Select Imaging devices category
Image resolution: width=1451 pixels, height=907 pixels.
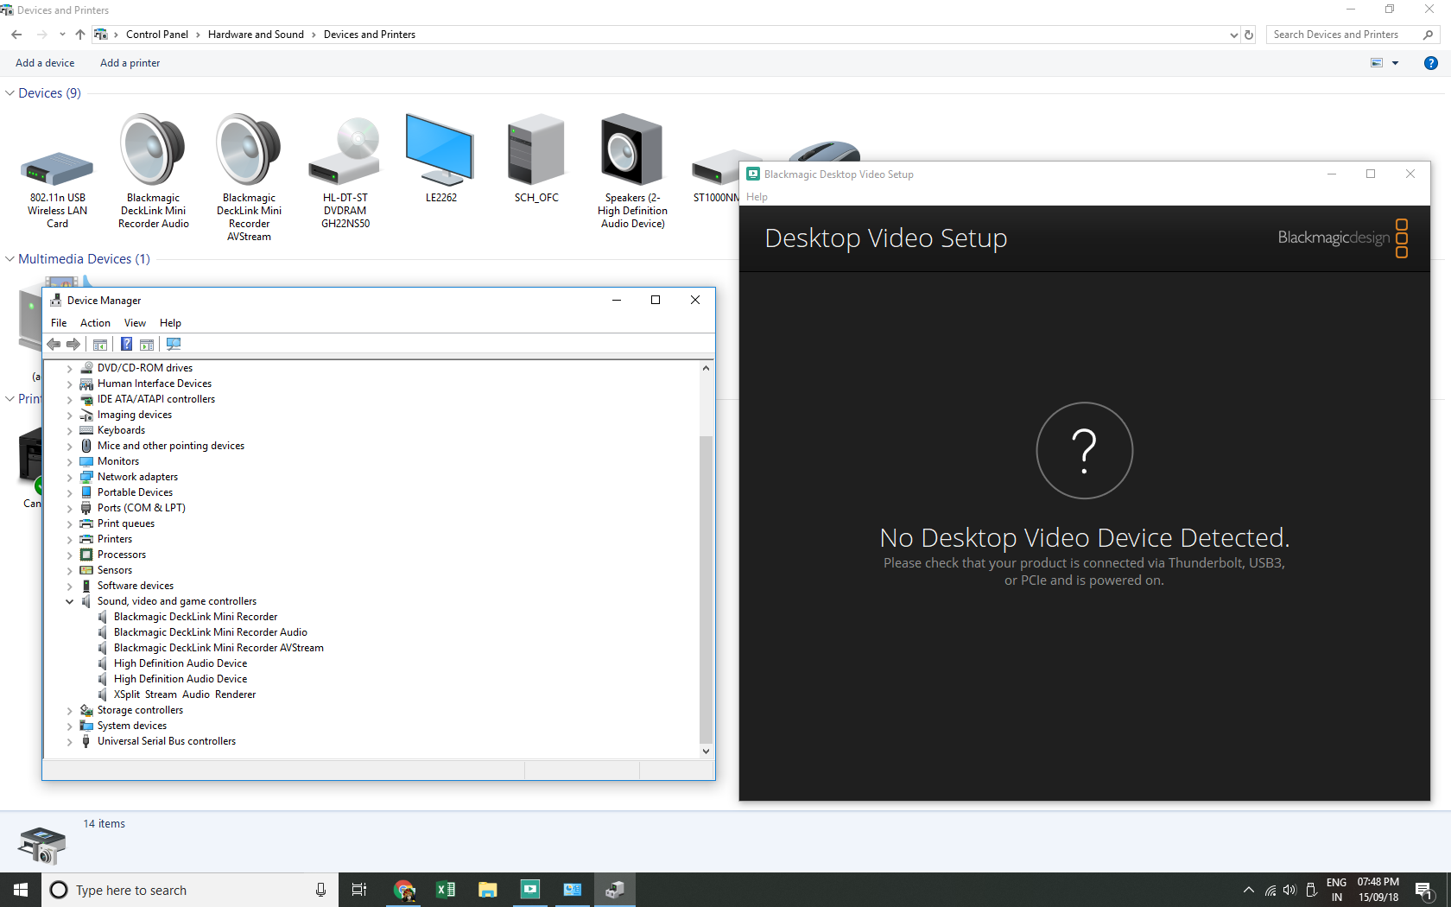(x=134, y=415)
